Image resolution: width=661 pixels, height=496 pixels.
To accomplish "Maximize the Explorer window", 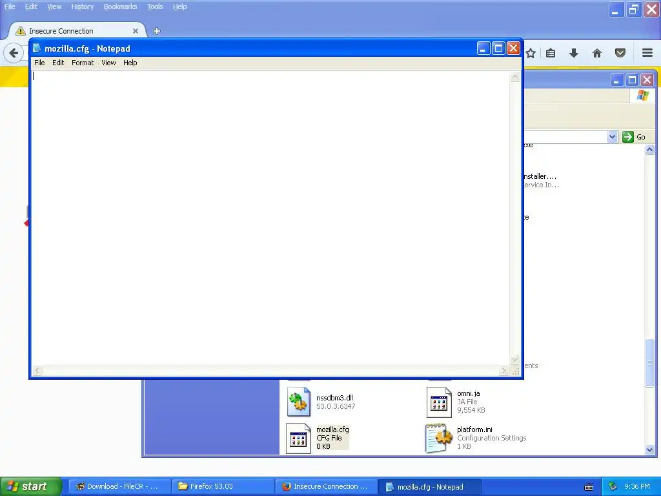I will (x=632, y=79).
